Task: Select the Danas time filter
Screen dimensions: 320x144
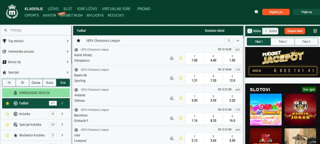Action: click(36, 83)
